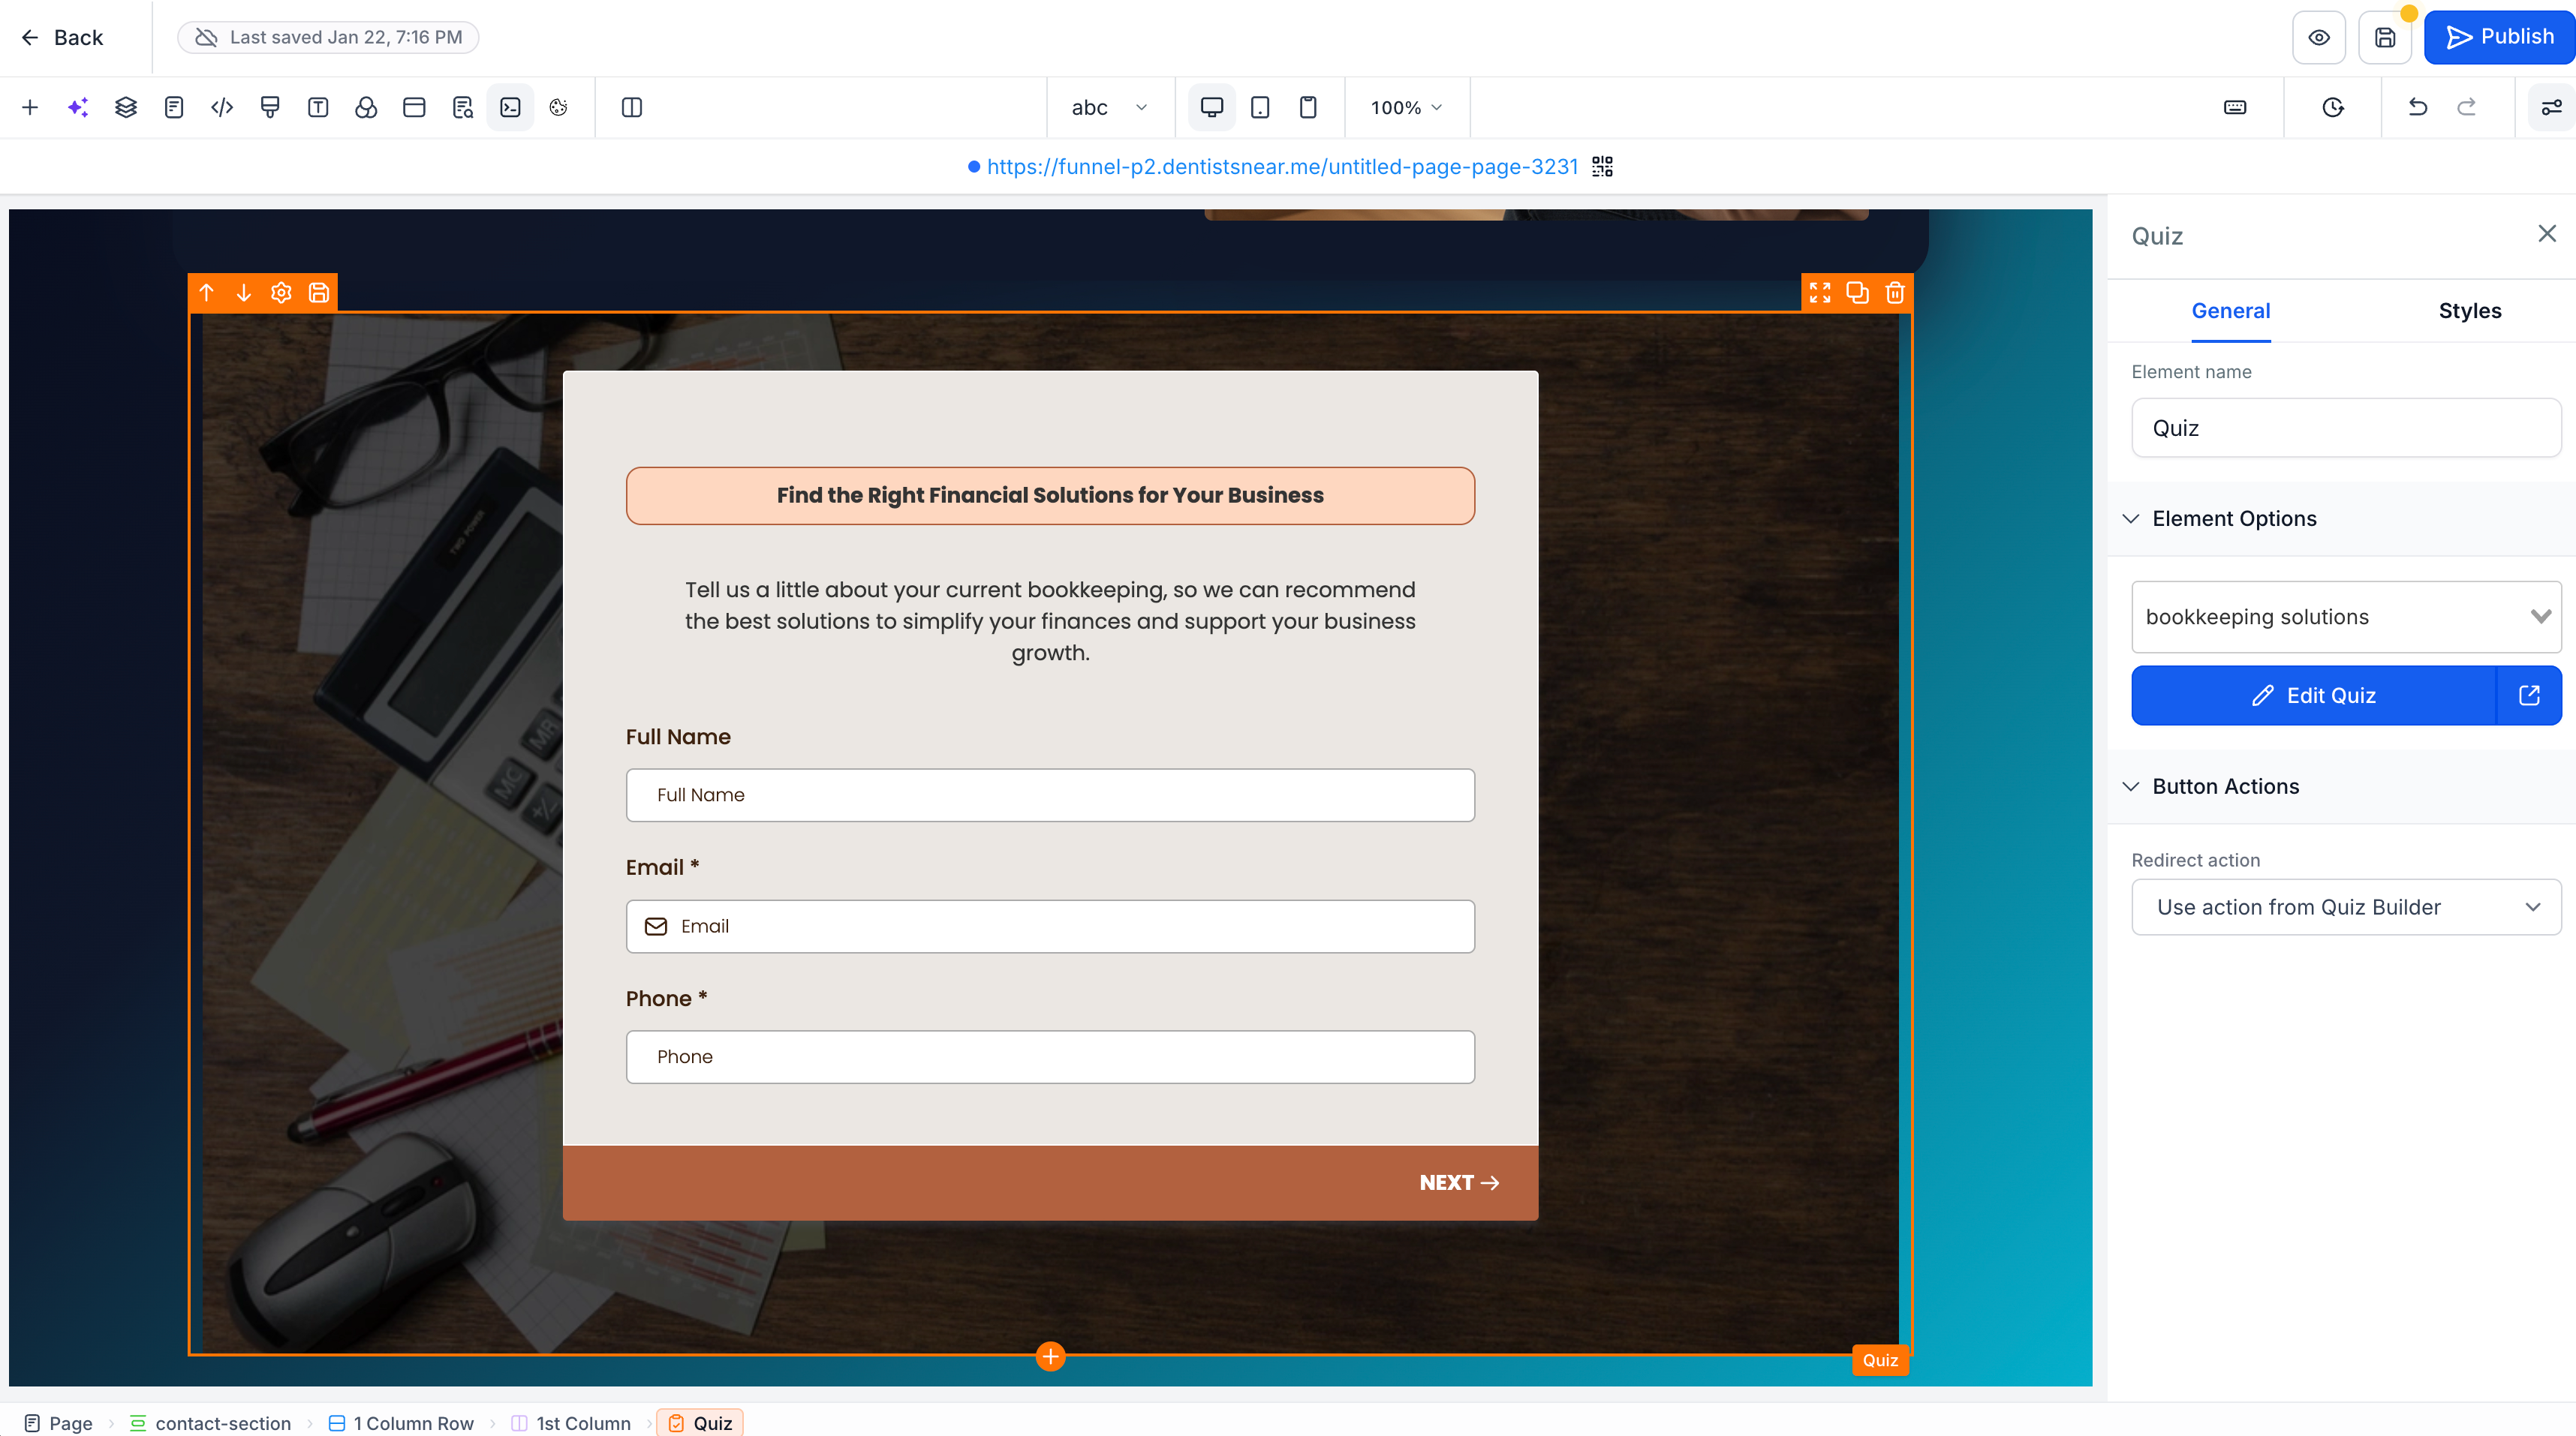2576x1436 pixels.
Task: Click the Edit Quiz button
Action: [x=2313, y=695]
